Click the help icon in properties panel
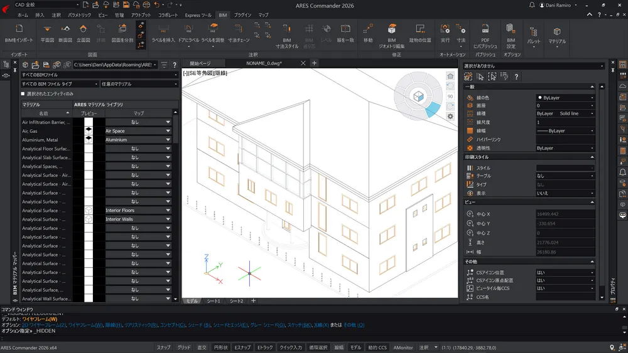This screenshot has height=353, width=628. click(x=516, y=76)
